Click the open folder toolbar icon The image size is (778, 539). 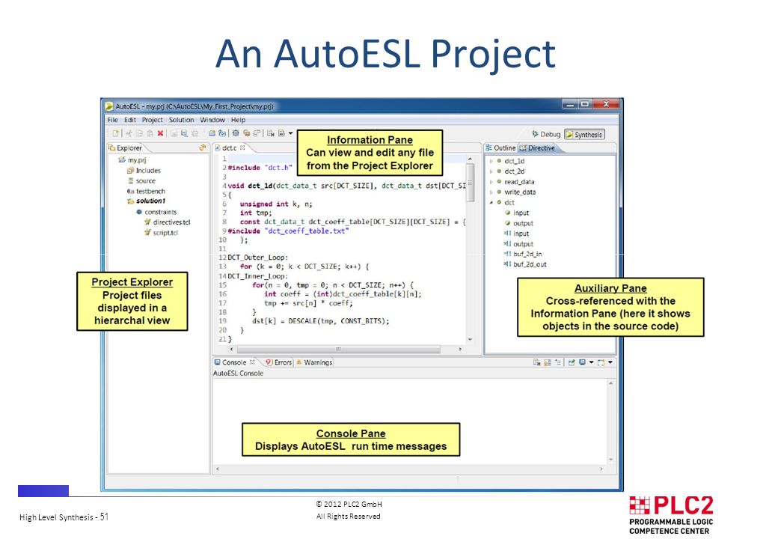point(212,133)
